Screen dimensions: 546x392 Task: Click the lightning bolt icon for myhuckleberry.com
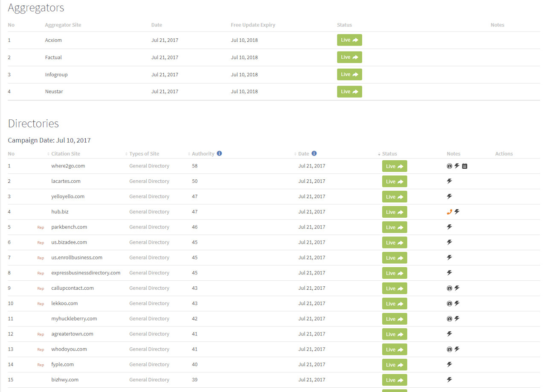pyautogui.click(x=457, y=318)
